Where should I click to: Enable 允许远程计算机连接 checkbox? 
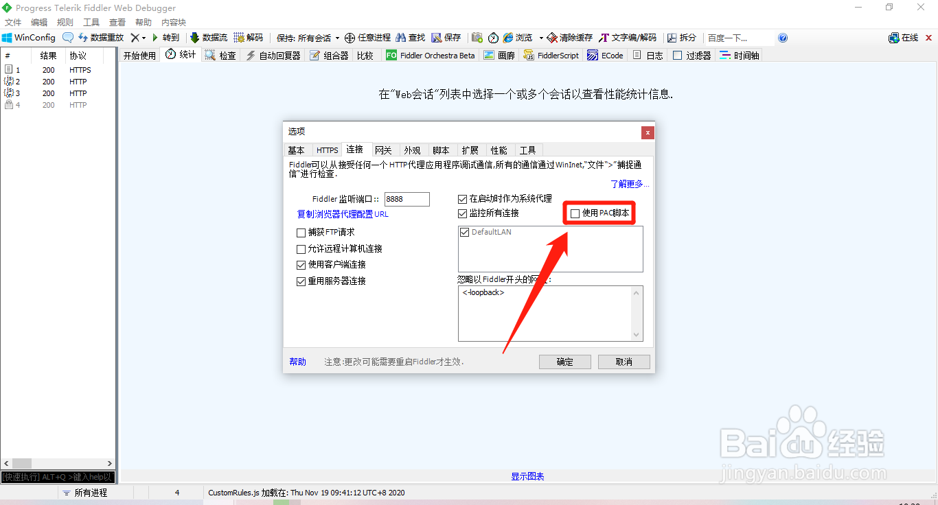(301, 249)
